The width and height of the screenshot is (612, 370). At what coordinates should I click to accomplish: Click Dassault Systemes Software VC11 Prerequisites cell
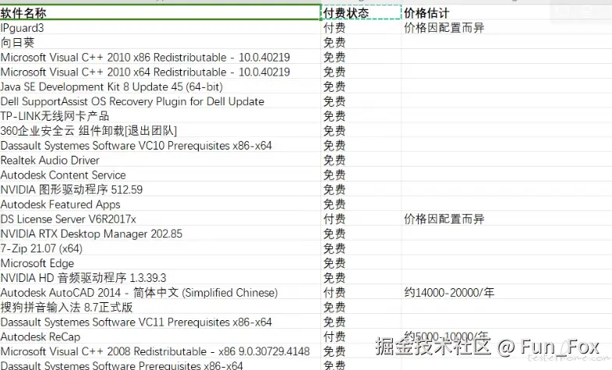(160, 322)
